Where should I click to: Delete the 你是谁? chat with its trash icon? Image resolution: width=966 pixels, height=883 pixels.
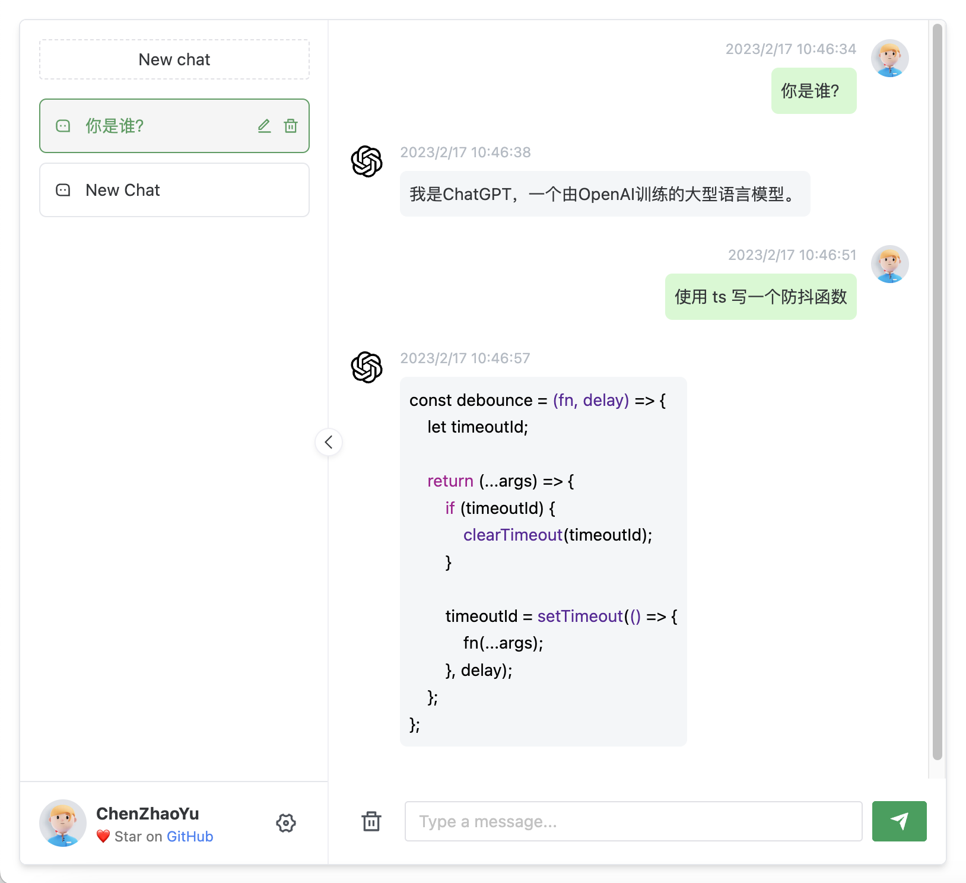pos(291,126)
